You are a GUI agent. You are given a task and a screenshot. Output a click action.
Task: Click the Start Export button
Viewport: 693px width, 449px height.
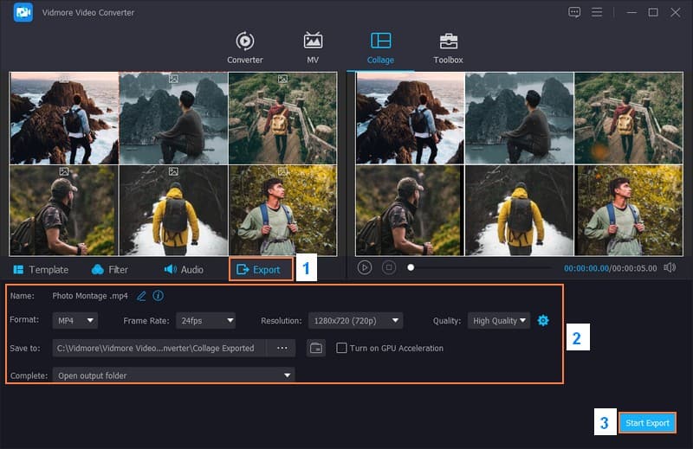(x=647, y=423)
